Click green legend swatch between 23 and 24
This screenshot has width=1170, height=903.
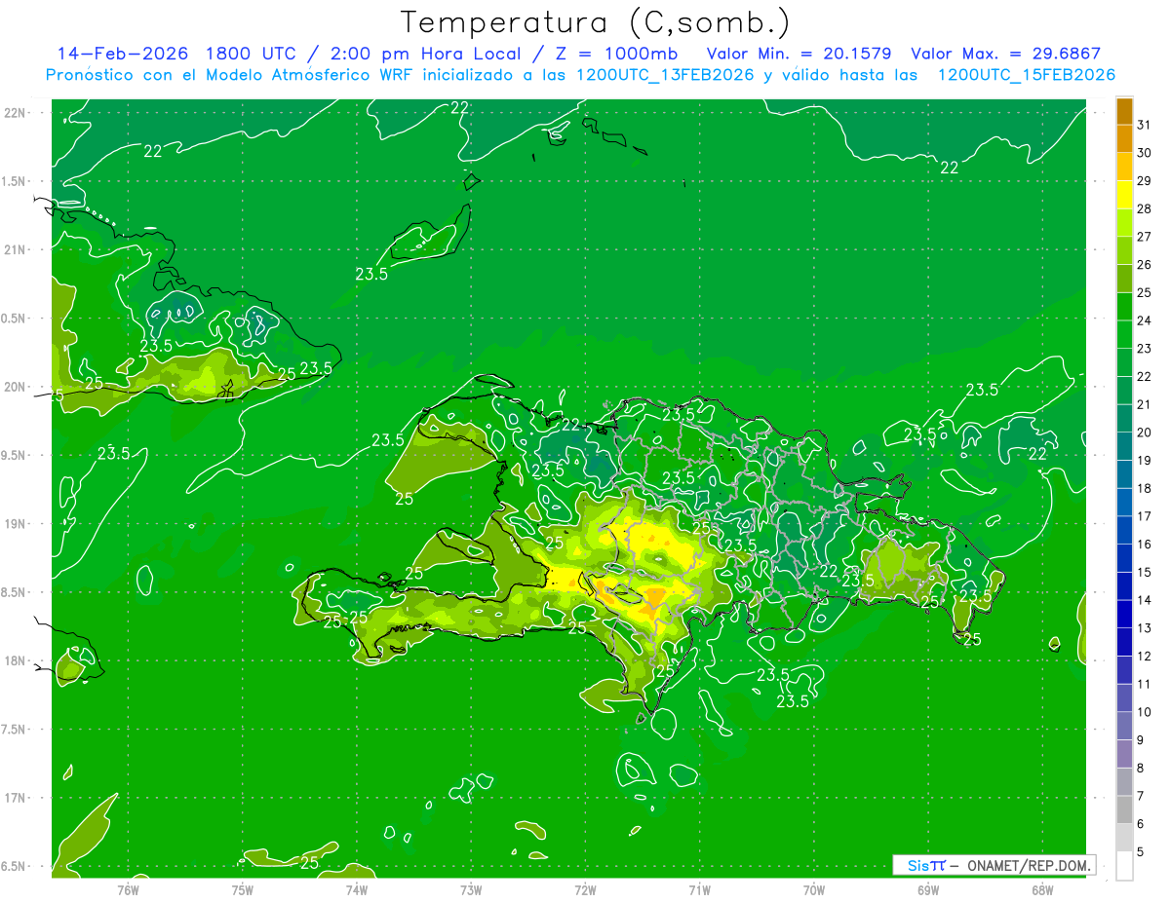(1124, 335)
